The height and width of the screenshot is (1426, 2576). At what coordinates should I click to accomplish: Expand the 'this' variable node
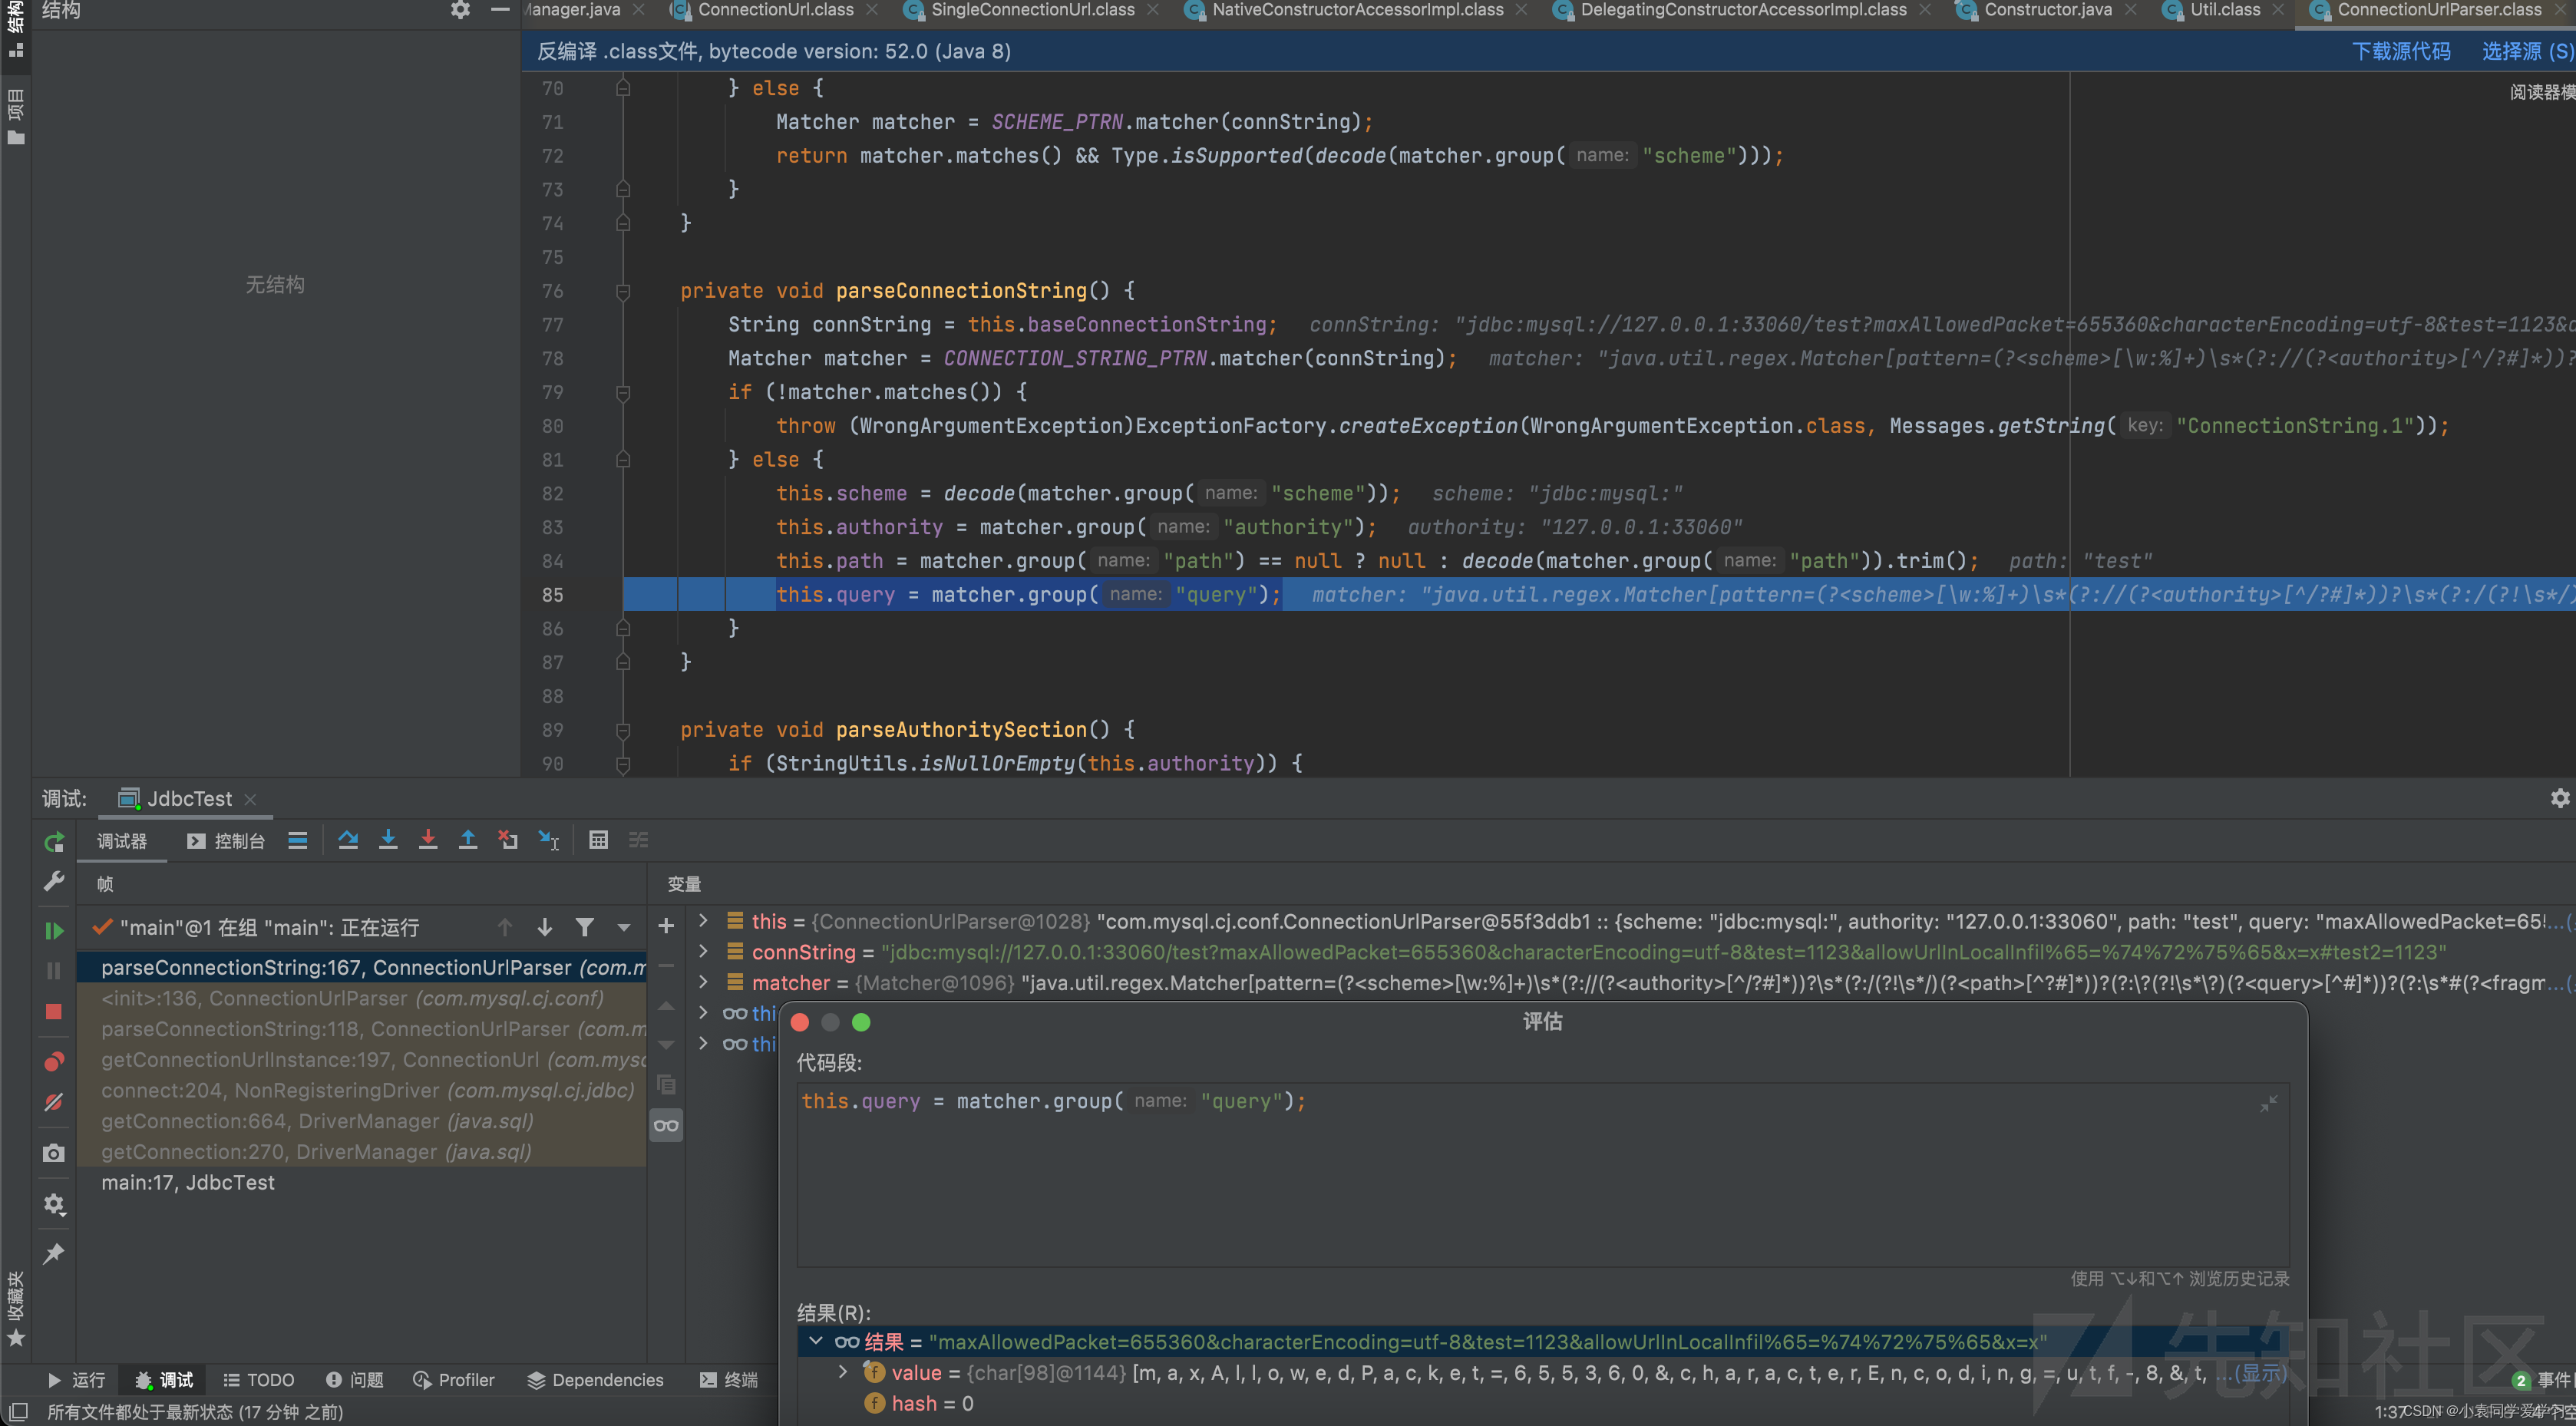pos(703,921)
